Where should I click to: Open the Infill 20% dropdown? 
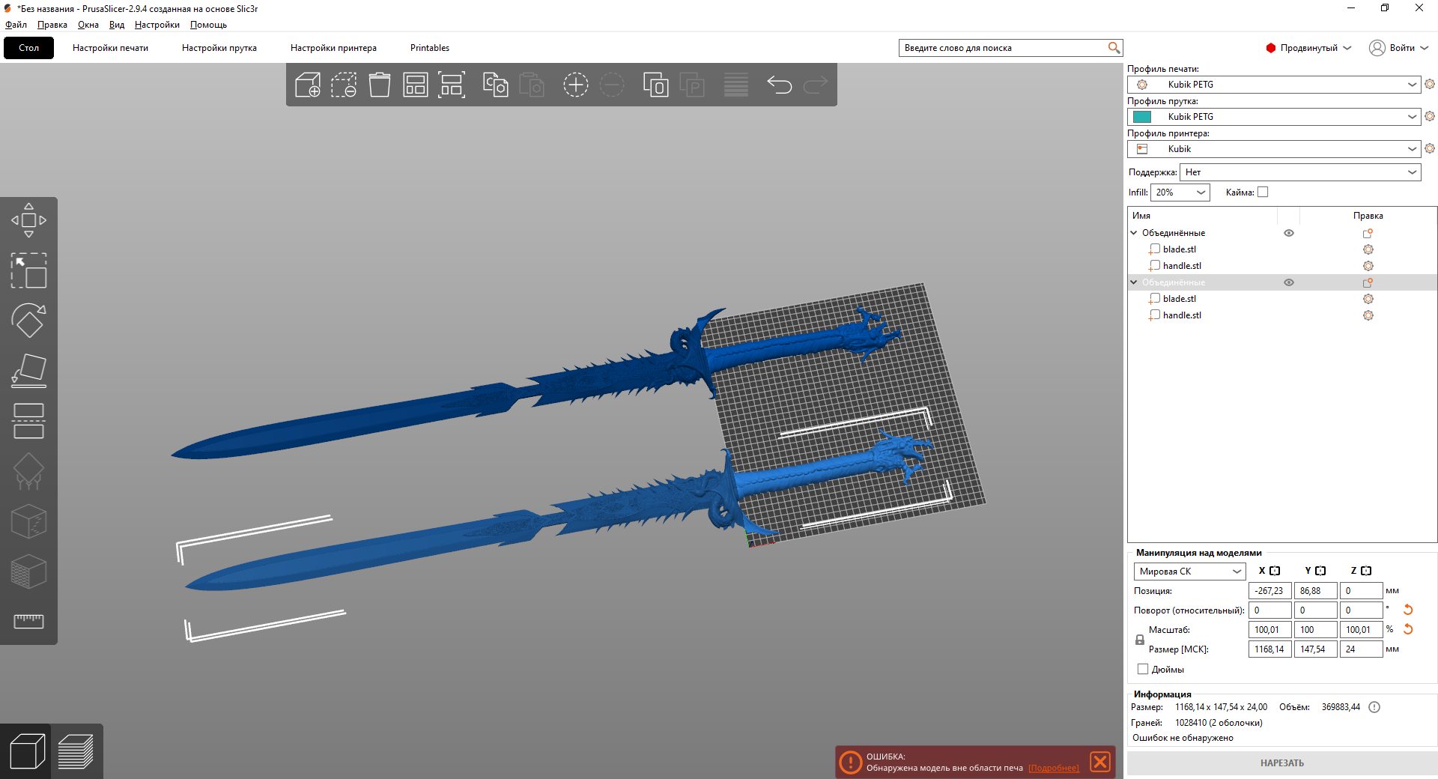click(1180, 193)
